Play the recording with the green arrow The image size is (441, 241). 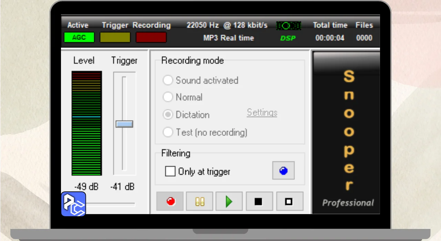click(x=229, y=201)
